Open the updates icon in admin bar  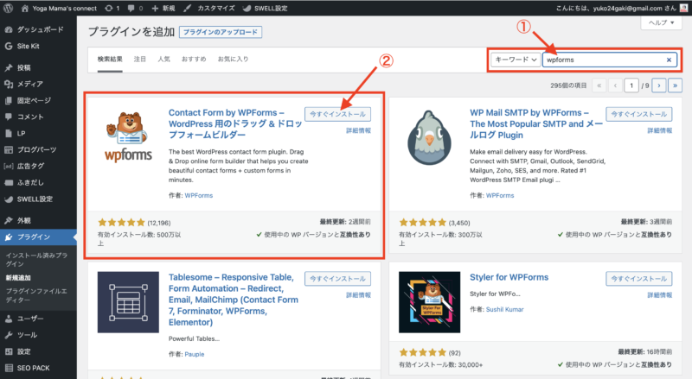[112, 9]
